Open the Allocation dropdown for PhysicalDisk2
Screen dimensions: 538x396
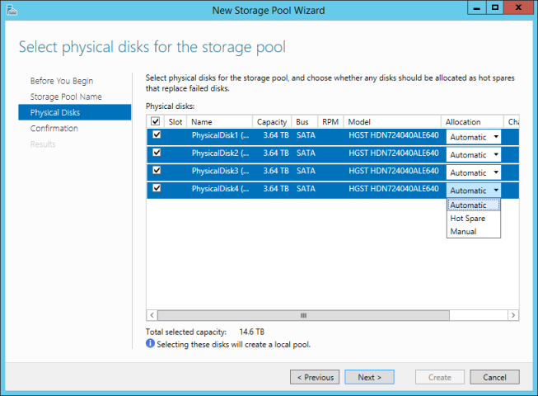[473, 154]
